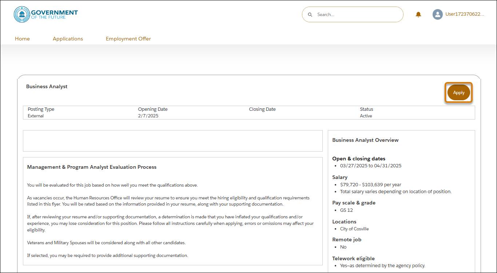Click the Closing Date label
Viewport: 497px width, 273px height.
[x=262, y=109]
